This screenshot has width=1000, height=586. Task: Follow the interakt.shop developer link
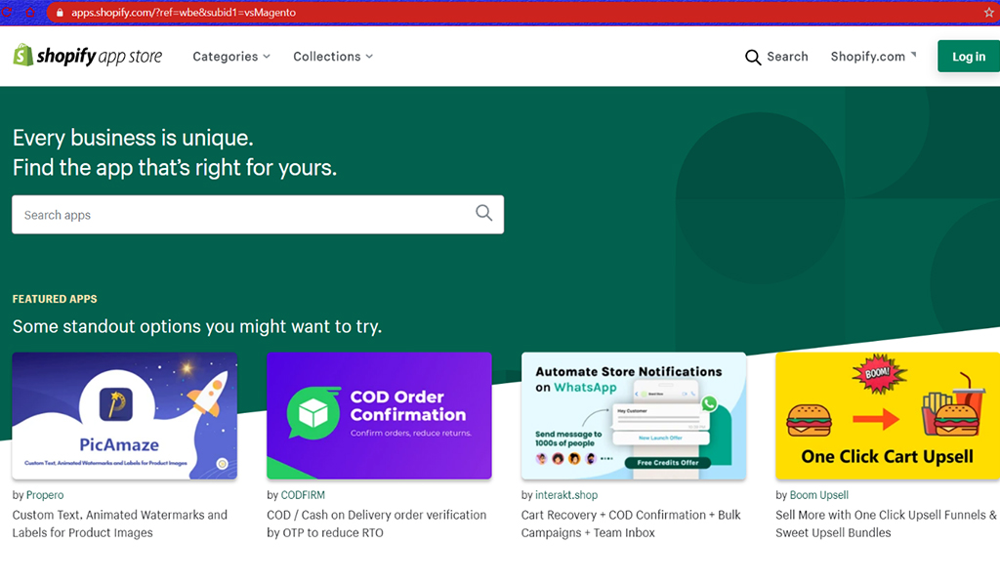(x=566, y=495)
